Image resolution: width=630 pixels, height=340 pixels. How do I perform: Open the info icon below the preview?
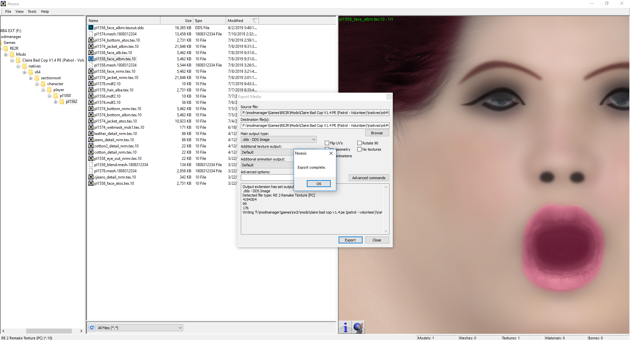[345, 327]
